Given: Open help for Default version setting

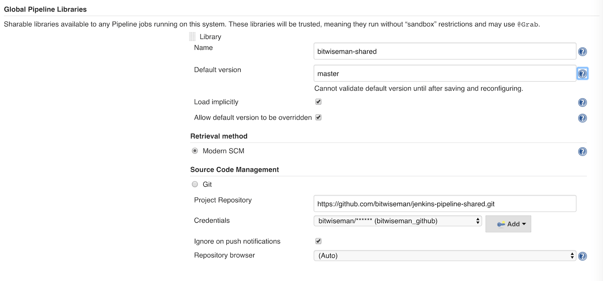Looking at the screenshot, I should (x=582, y=73).
